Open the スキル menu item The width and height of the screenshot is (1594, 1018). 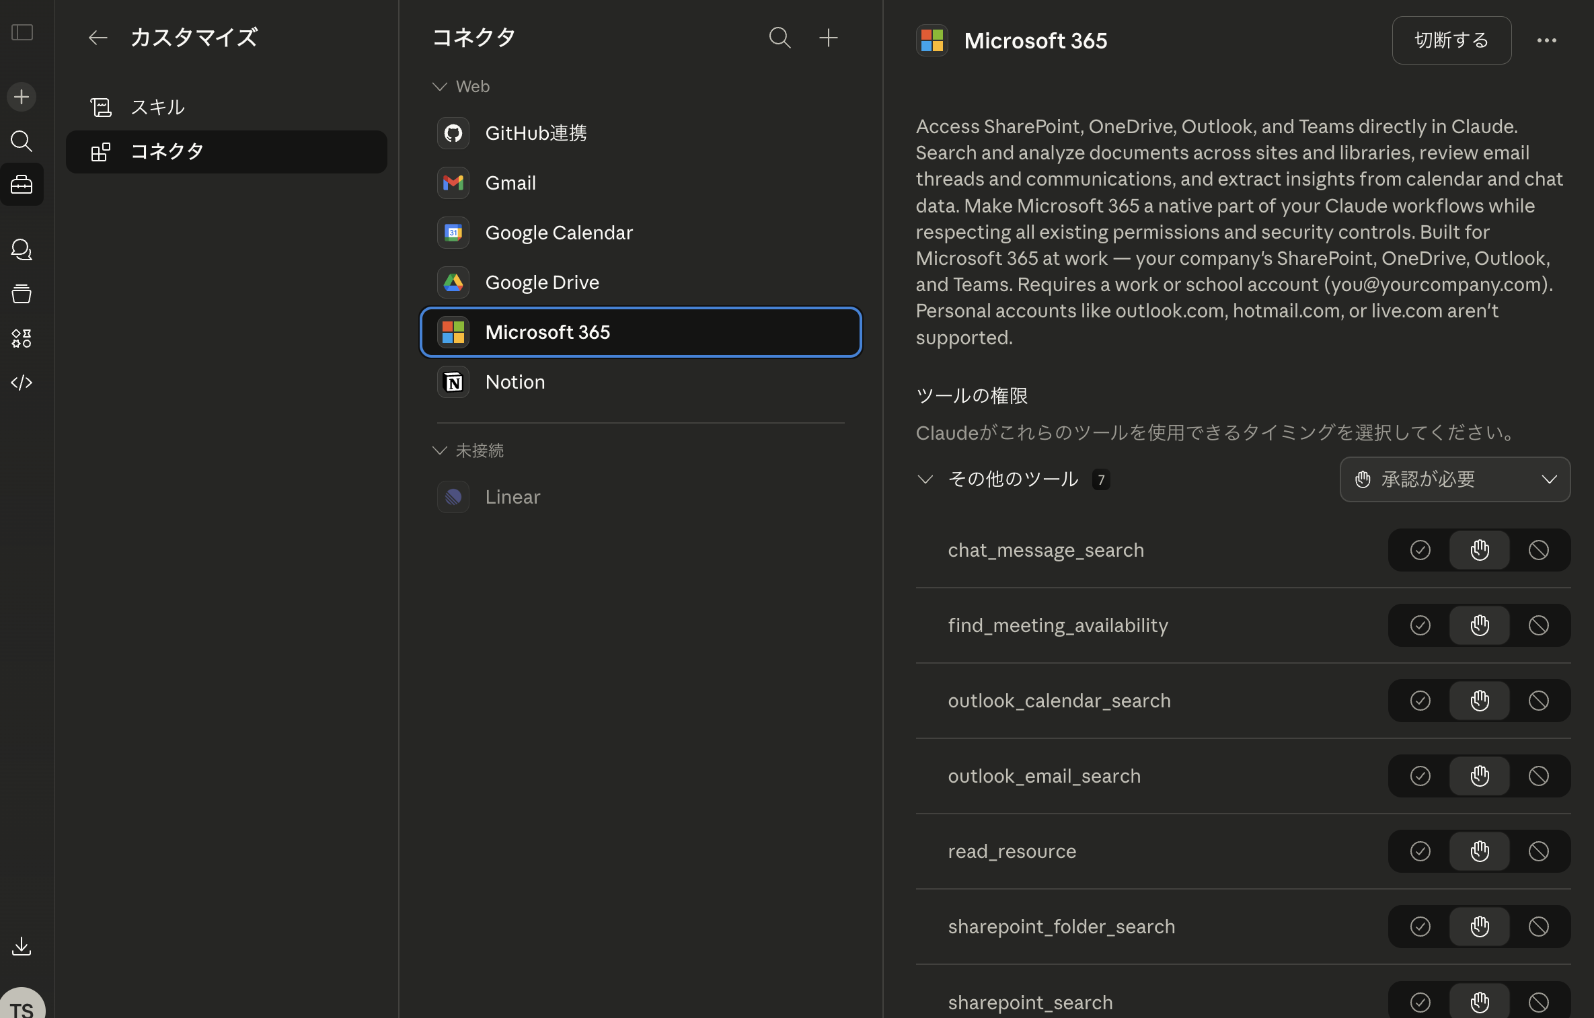pyautogui.click(x=157, y=107)
